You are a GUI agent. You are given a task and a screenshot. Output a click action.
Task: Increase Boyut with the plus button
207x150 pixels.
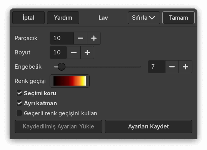(87, 52)
